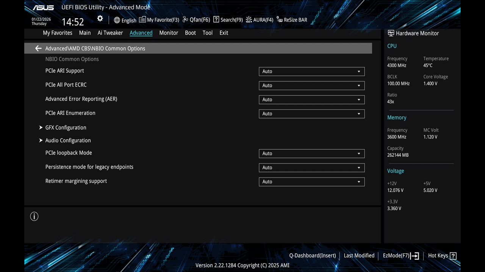Image resolution: width=485 pixels, height=272 pixels.
Task: Open the BIOS settings gear icon
Action: [100, 18]
